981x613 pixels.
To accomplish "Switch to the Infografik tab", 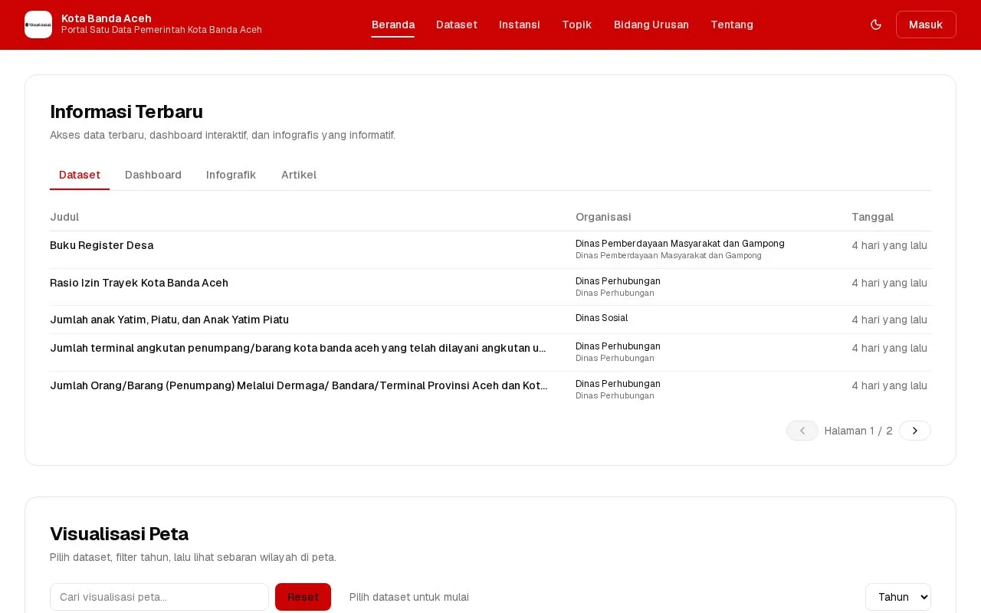I will [x=231, y=175].
